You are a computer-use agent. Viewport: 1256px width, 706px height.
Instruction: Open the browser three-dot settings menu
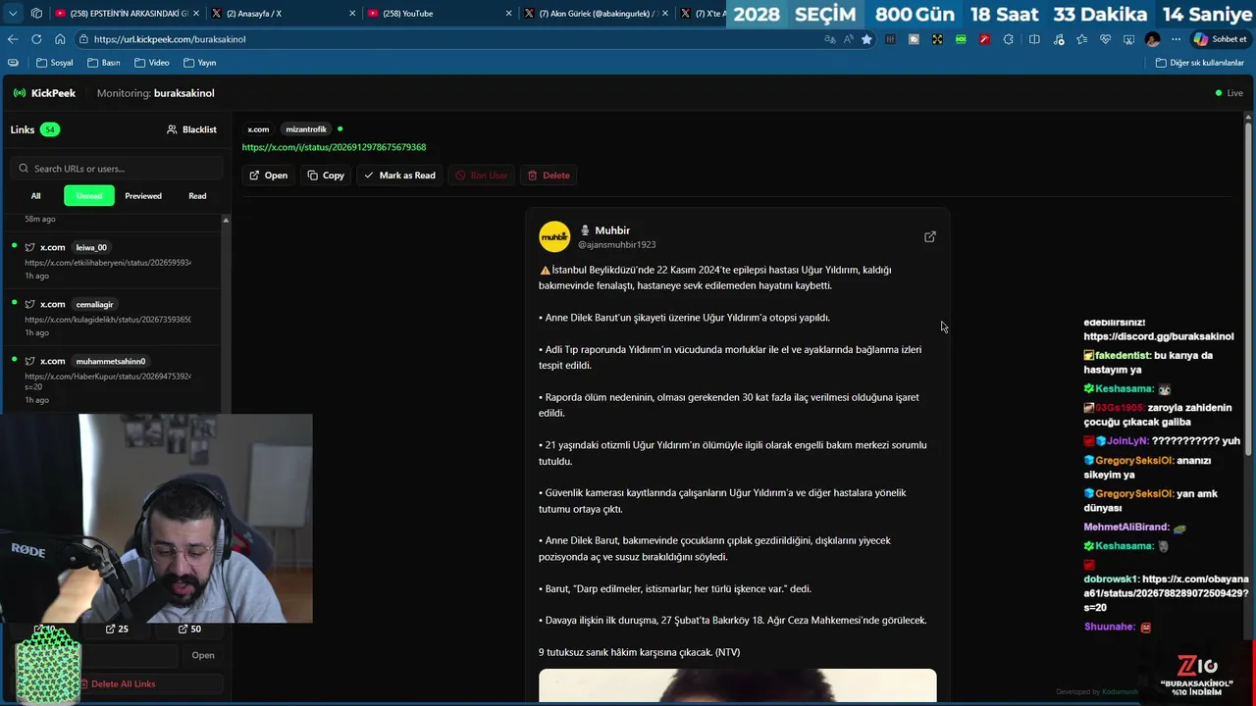click(x=1176, y=39)
